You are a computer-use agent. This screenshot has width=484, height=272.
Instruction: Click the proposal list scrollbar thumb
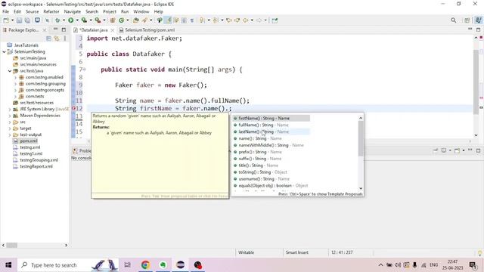(x=361, y=138)
